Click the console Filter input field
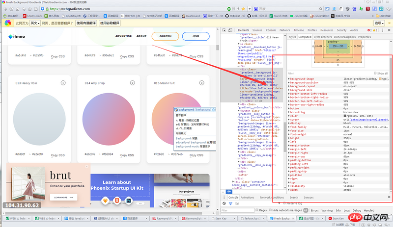Image resolution: width=393 pixels, height=227 pixels. 238,210
